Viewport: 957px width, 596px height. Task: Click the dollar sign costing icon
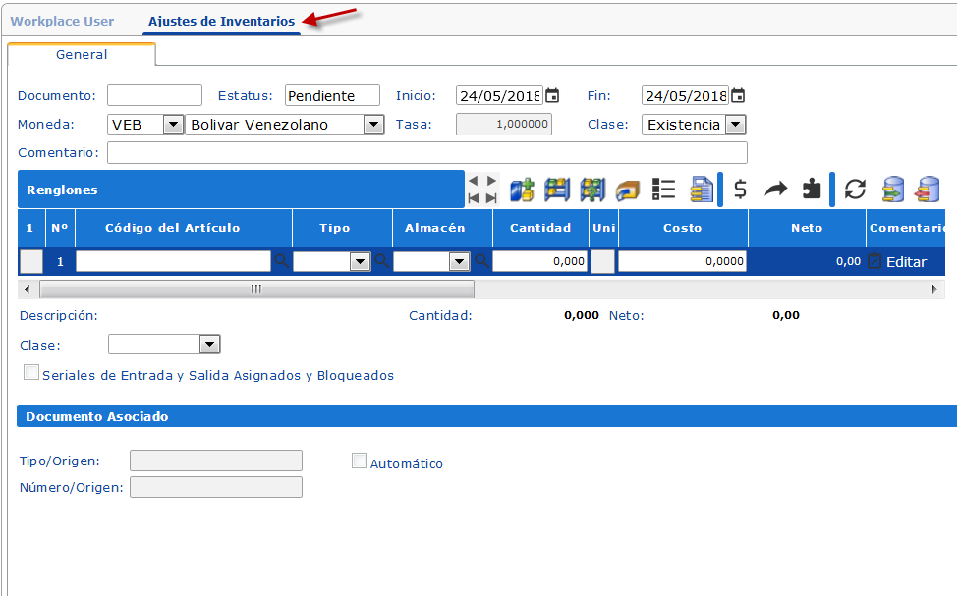739,190
